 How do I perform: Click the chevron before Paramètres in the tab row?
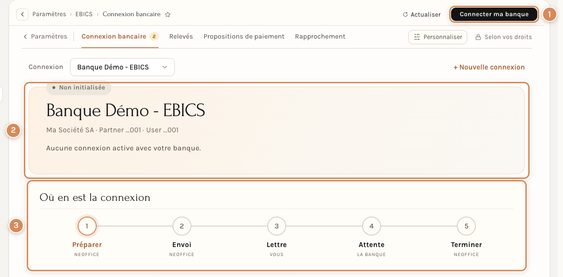point(25,37)
